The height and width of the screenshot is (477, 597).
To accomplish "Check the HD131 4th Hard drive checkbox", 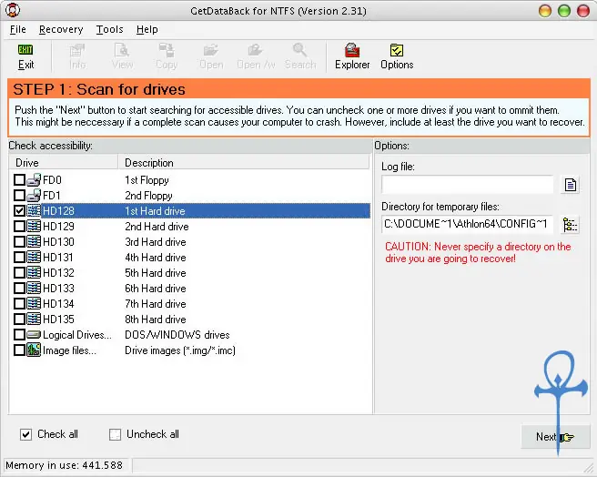I will point(19,258).
